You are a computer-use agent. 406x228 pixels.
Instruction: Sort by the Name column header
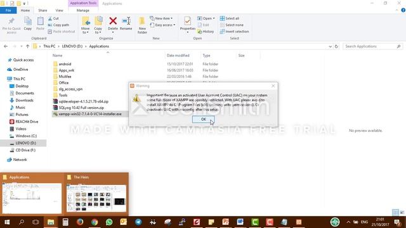click(58, 55)
